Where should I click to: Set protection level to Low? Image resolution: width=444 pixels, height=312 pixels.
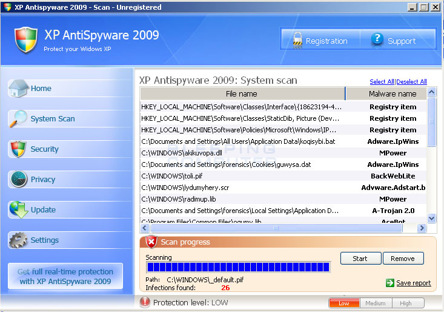(344, 303)
